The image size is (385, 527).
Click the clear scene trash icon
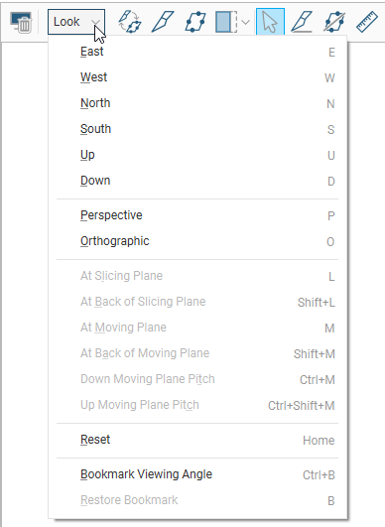[x=21, y=22]
